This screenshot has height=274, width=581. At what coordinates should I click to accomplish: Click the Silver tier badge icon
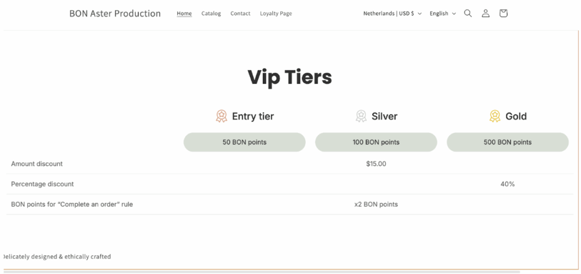pyautogui.click(x=361, y=116)
